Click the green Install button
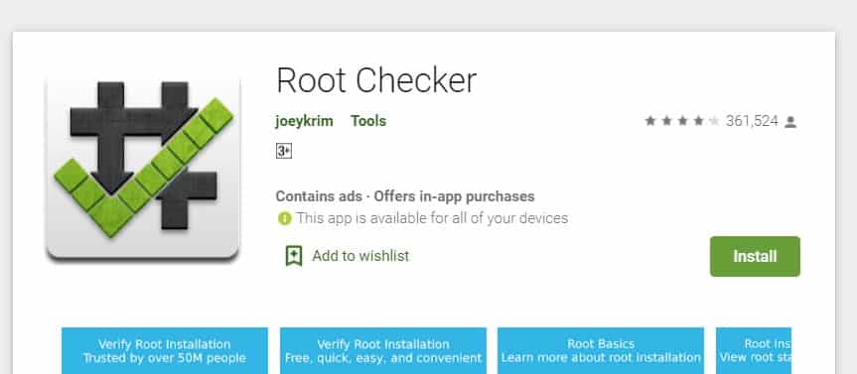The width and height of the screenshot is (857, 374). (755, 256)
